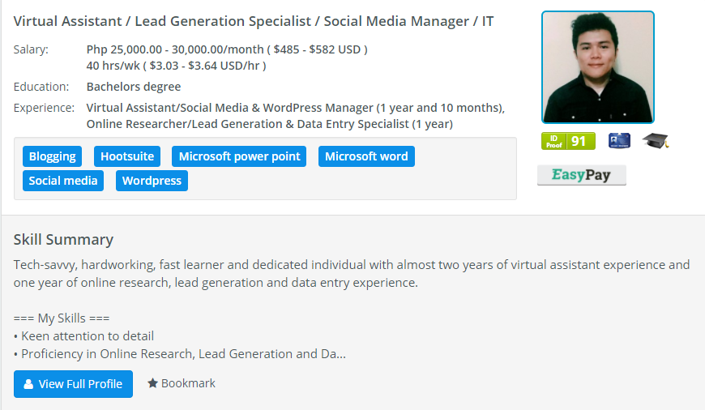Select the Blogging skill tag

point(52,156)
